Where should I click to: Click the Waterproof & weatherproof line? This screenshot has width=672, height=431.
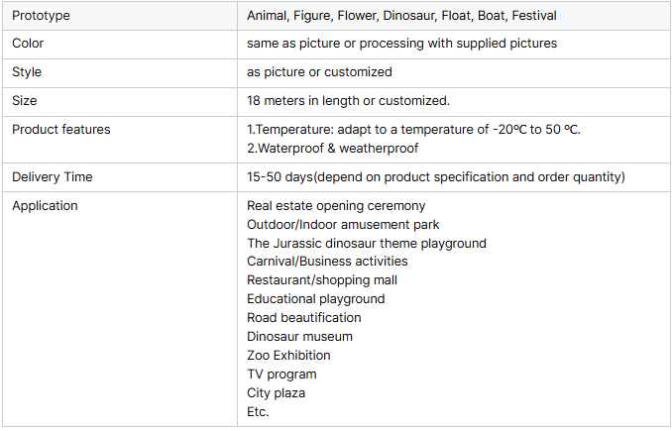tap(333, 149)
